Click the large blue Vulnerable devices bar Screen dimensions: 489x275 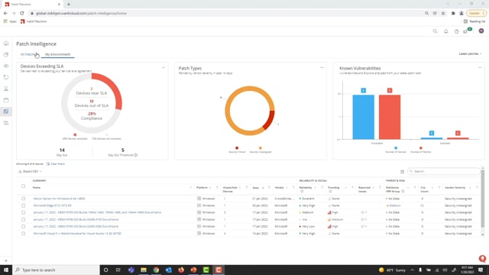pos(364,117)
